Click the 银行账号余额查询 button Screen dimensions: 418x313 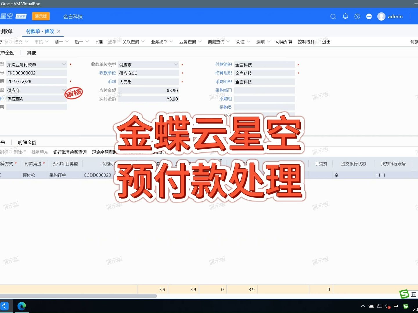[x=70, y=152]
